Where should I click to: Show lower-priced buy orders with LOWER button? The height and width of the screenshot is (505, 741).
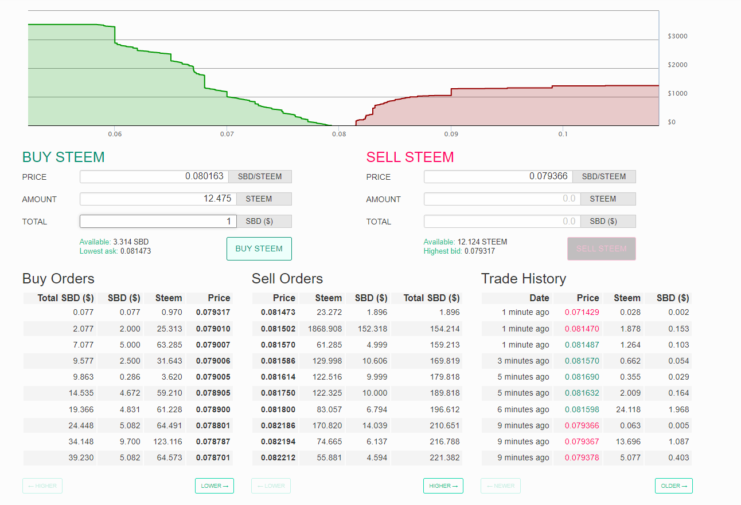(214, 486)
